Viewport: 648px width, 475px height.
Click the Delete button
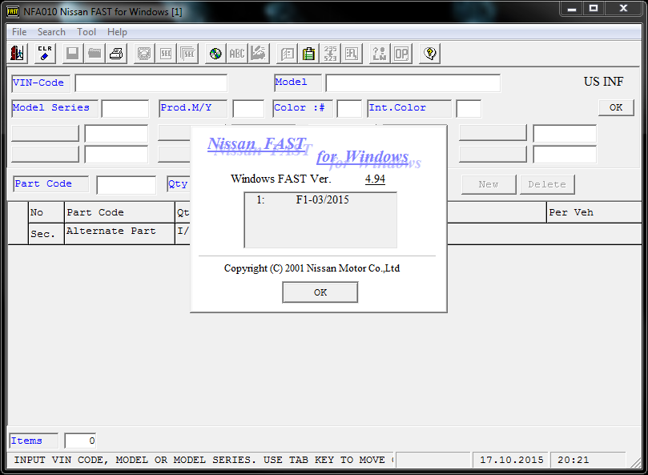[547, 184]
